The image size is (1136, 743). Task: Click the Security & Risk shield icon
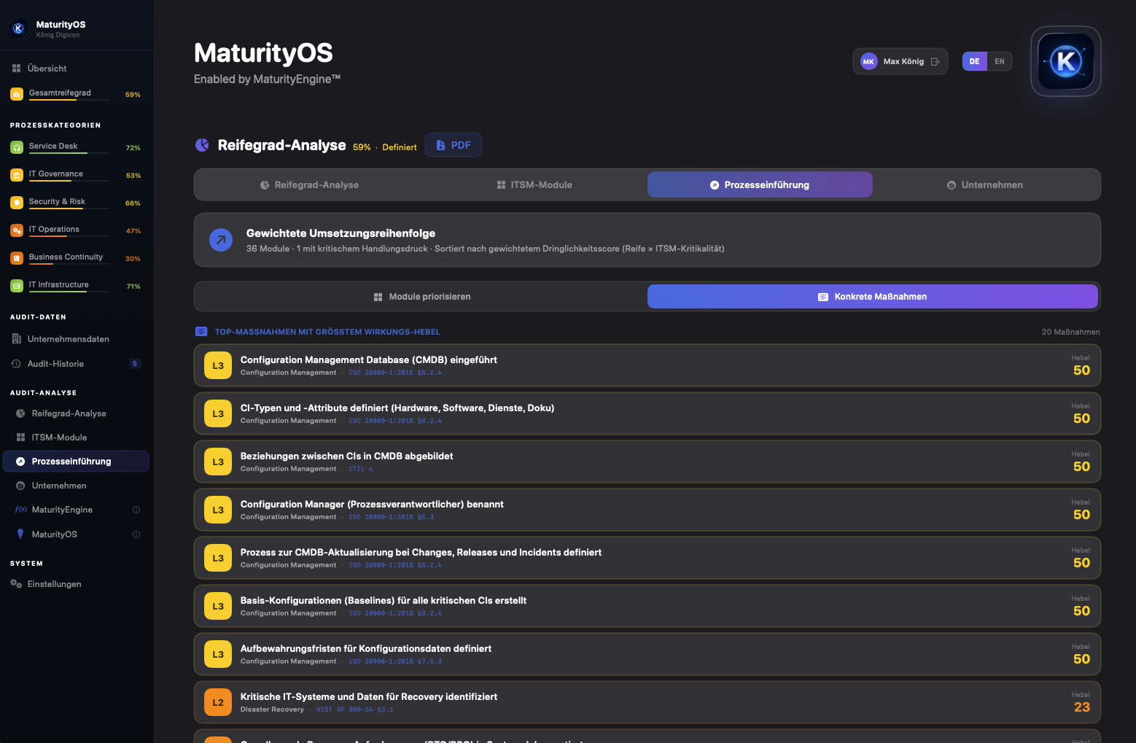coord(17,203)
